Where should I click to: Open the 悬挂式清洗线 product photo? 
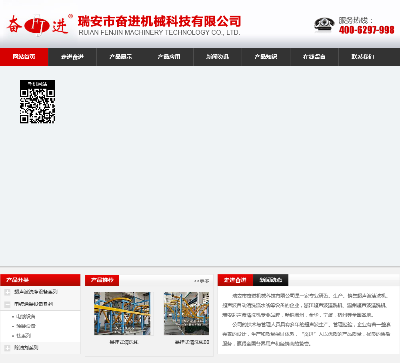[x=124, y=313]
